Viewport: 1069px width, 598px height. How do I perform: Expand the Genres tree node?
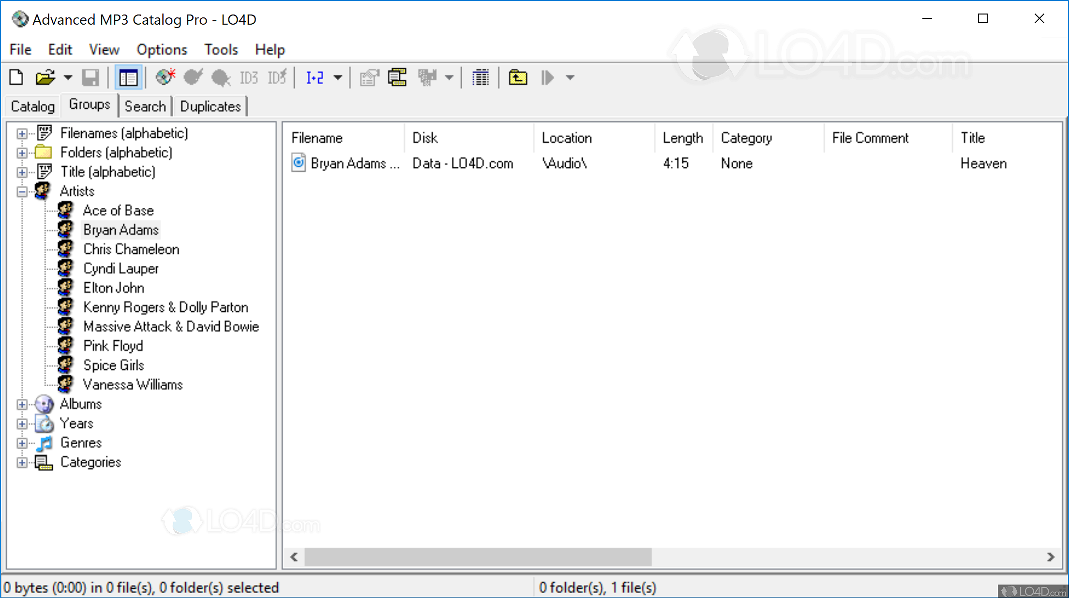(x=22, y=443)
